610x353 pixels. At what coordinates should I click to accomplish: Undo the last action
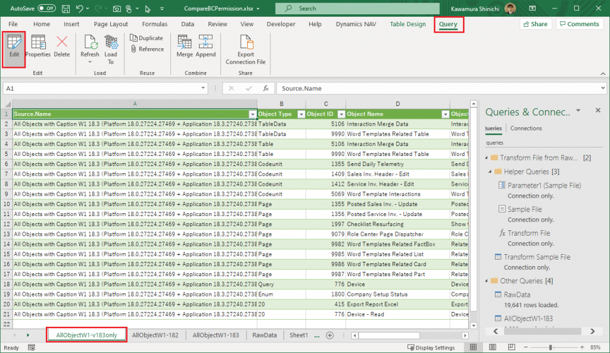point(79,8)
